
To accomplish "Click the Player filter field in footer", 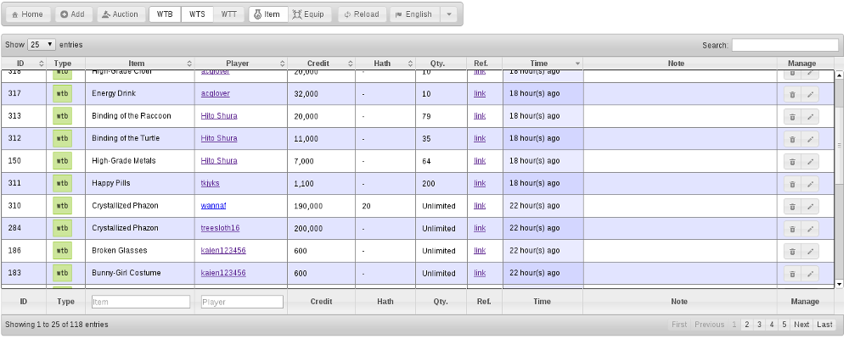I will click(x=242, y=302).
